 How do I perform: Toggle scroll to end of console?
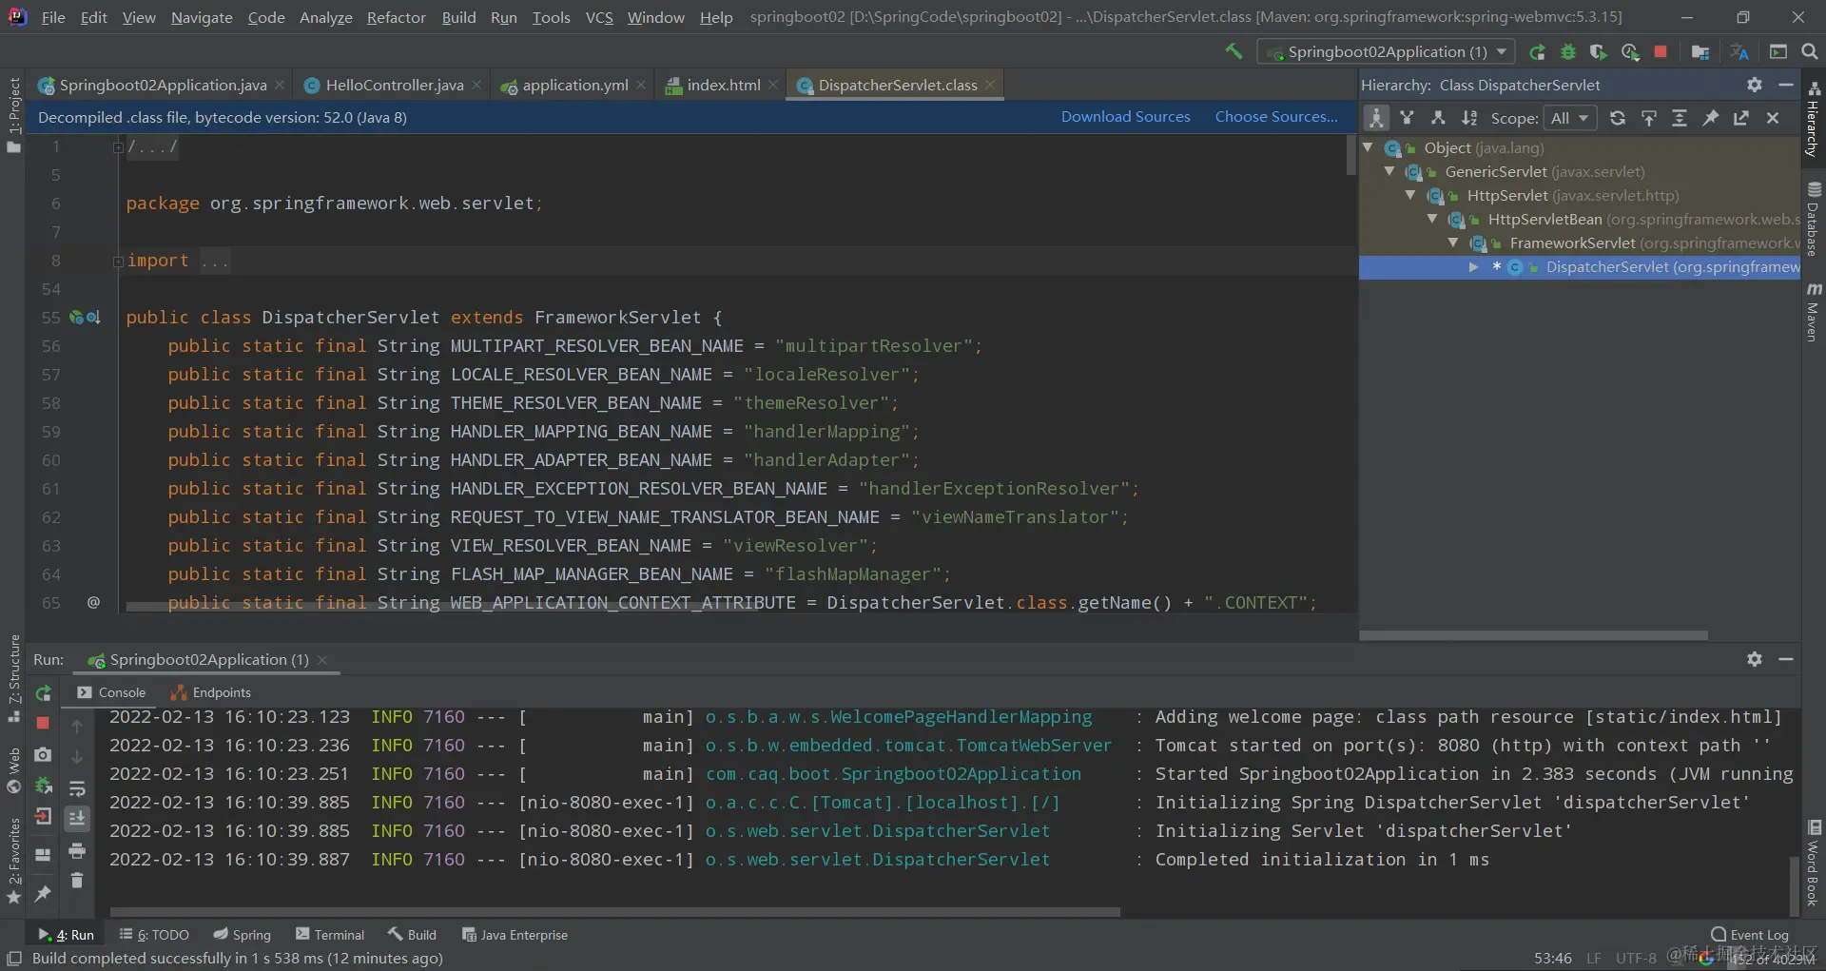click(77, 818)
